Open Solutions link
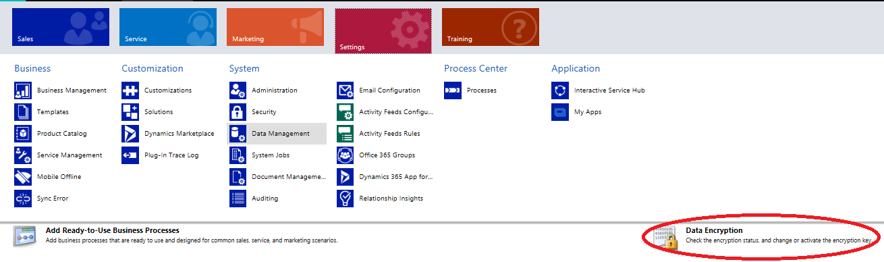This screenshot has height=262, width=884. pyautogui.click(x=159, y=112)
